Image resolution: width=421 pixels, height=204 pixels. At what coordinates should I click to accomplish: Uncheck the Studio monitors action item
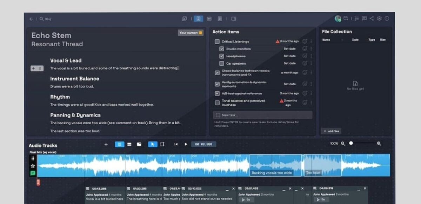tap(221, 49)
